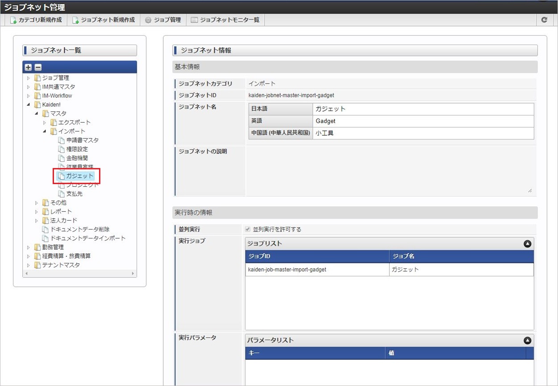The width and height of the screenshot is (558, 386).
Task: Click ジョブネット新規作成 in the toolbar
Action: 103,20
